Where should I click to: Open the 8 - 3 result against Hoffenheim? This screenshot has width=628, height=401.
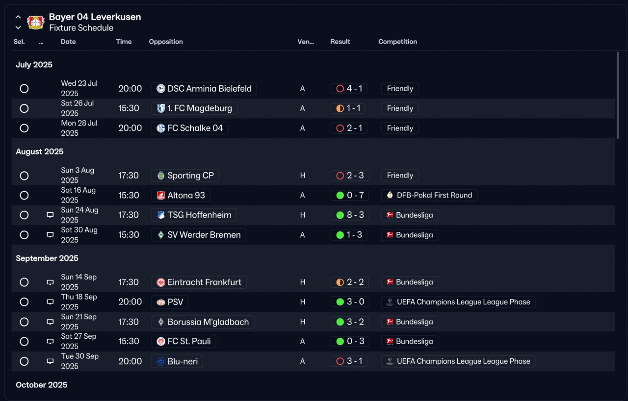coord(349,215)
